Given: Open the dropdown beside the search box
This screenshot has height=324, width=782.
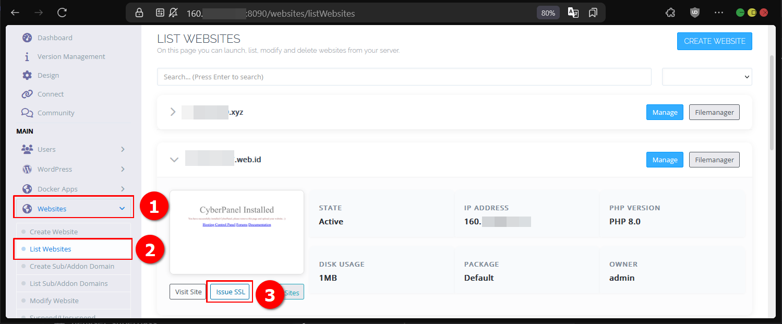Looking at the screenshot, I should click(706, 77).
